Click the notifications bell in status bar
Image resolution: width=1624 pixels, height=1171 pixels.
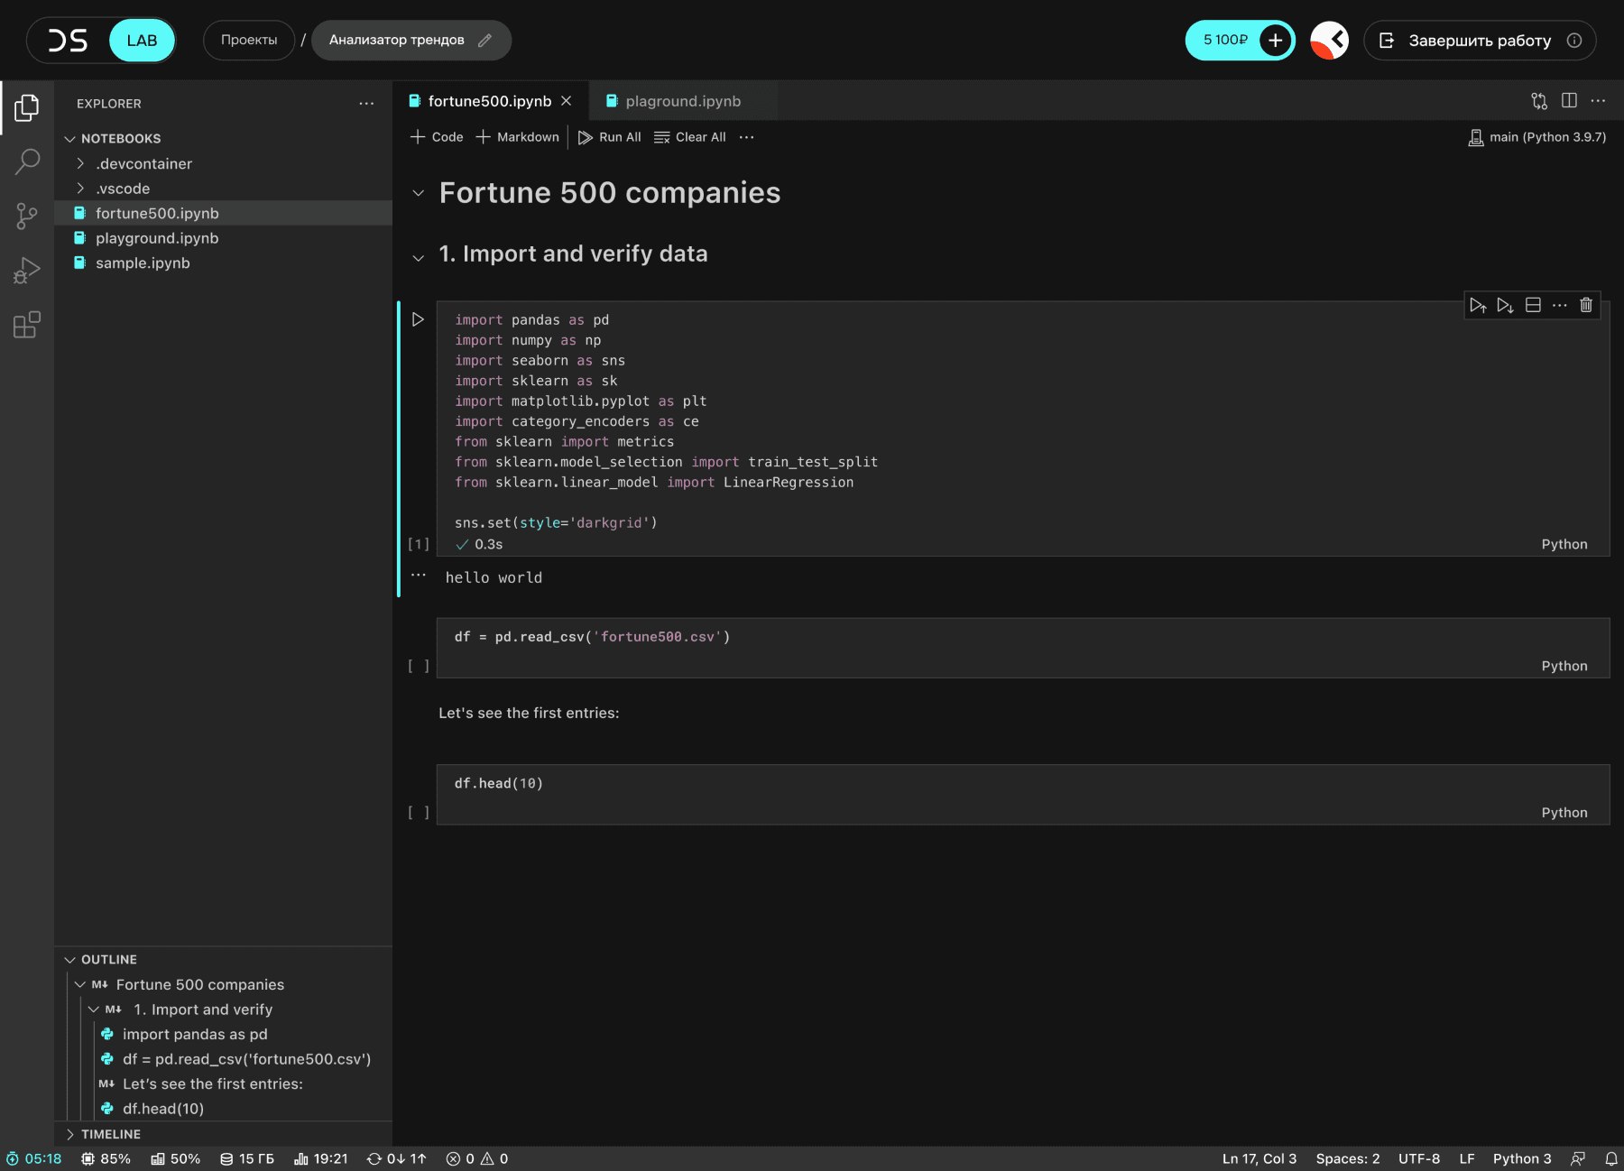(1610, 1158)
